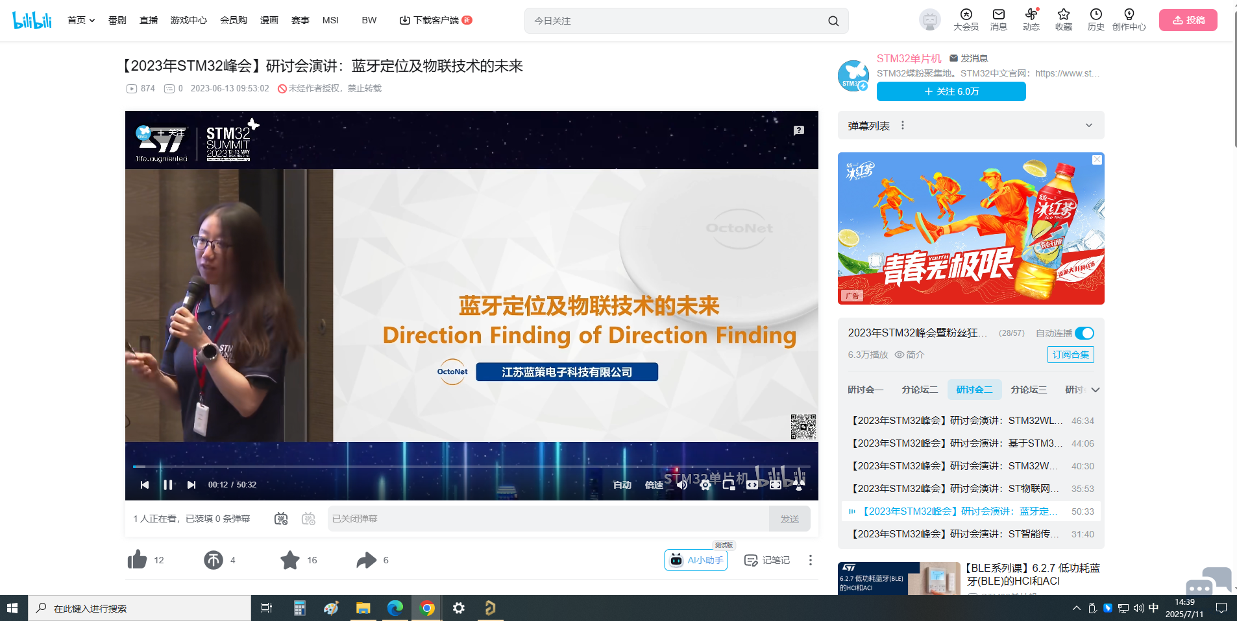Click 发消息 to message uploader
Image resolution: width=1237 pixels, height=621 pixels.
968,58
